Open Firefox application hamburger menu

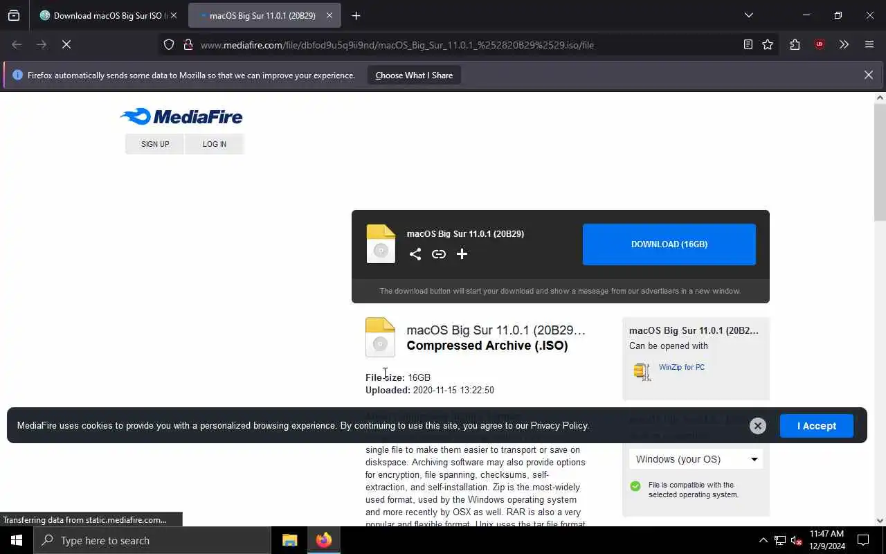[x=869, y=44]
